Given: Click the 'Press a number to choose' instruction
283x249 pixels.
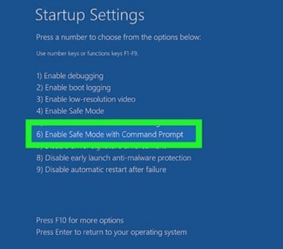Looking at the screenshot, I should pos(118,37).
